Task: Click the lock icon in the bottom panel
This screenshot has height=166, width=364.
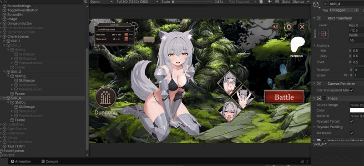Action: click(302, 161)
